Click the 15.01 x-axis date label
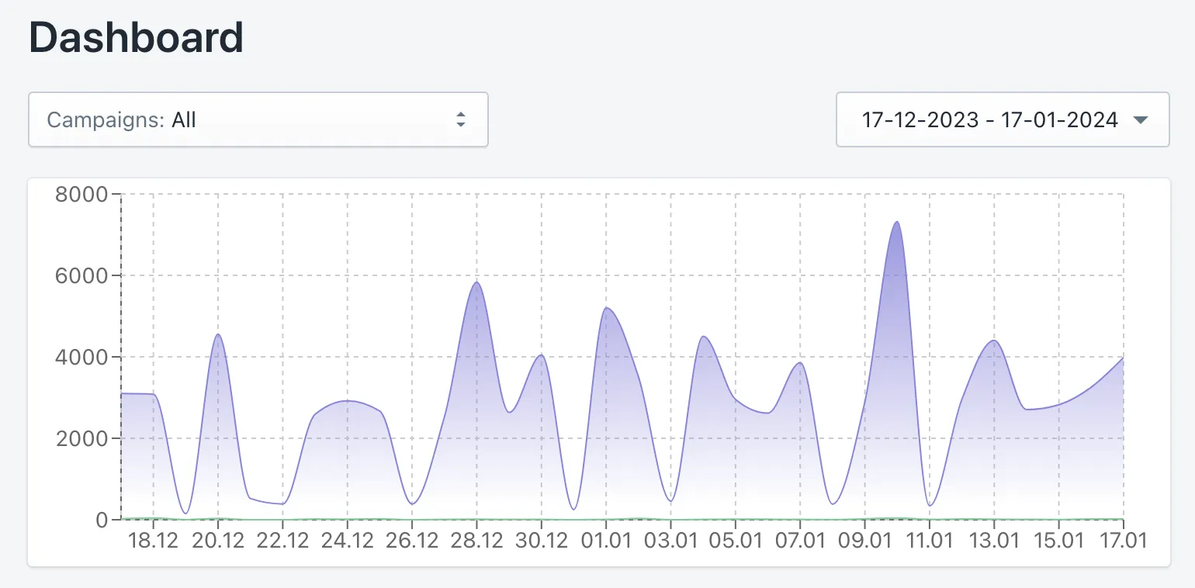Screen dimensions: 1195x588 1058,539
